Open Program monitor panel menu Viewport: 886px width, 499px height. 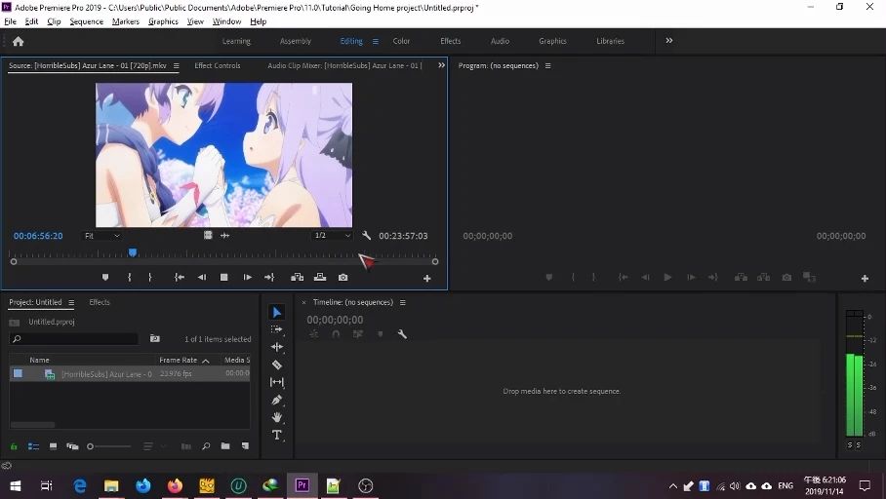(x=547, y=66)
